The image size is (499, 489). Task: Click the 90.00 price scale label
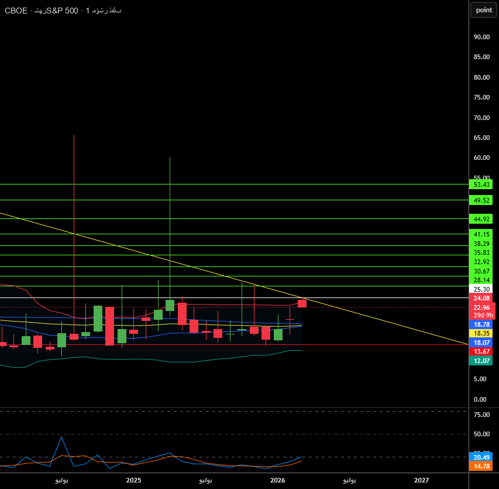point(481,37)
